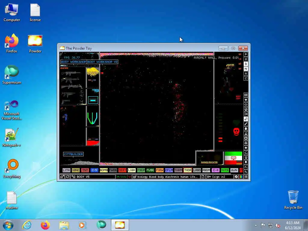Select the LIGH lightning element
This screenshot has width=308, height=231.
coord(132,170)
